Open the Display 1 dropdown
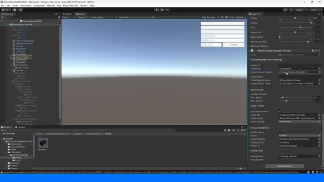Screen dimensions: 324x182 tap(84, 17)
